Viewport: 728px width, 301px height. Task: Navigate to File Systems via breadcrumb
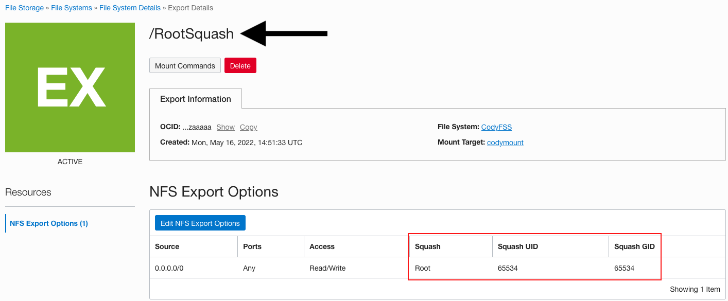[x=71, y=8]
